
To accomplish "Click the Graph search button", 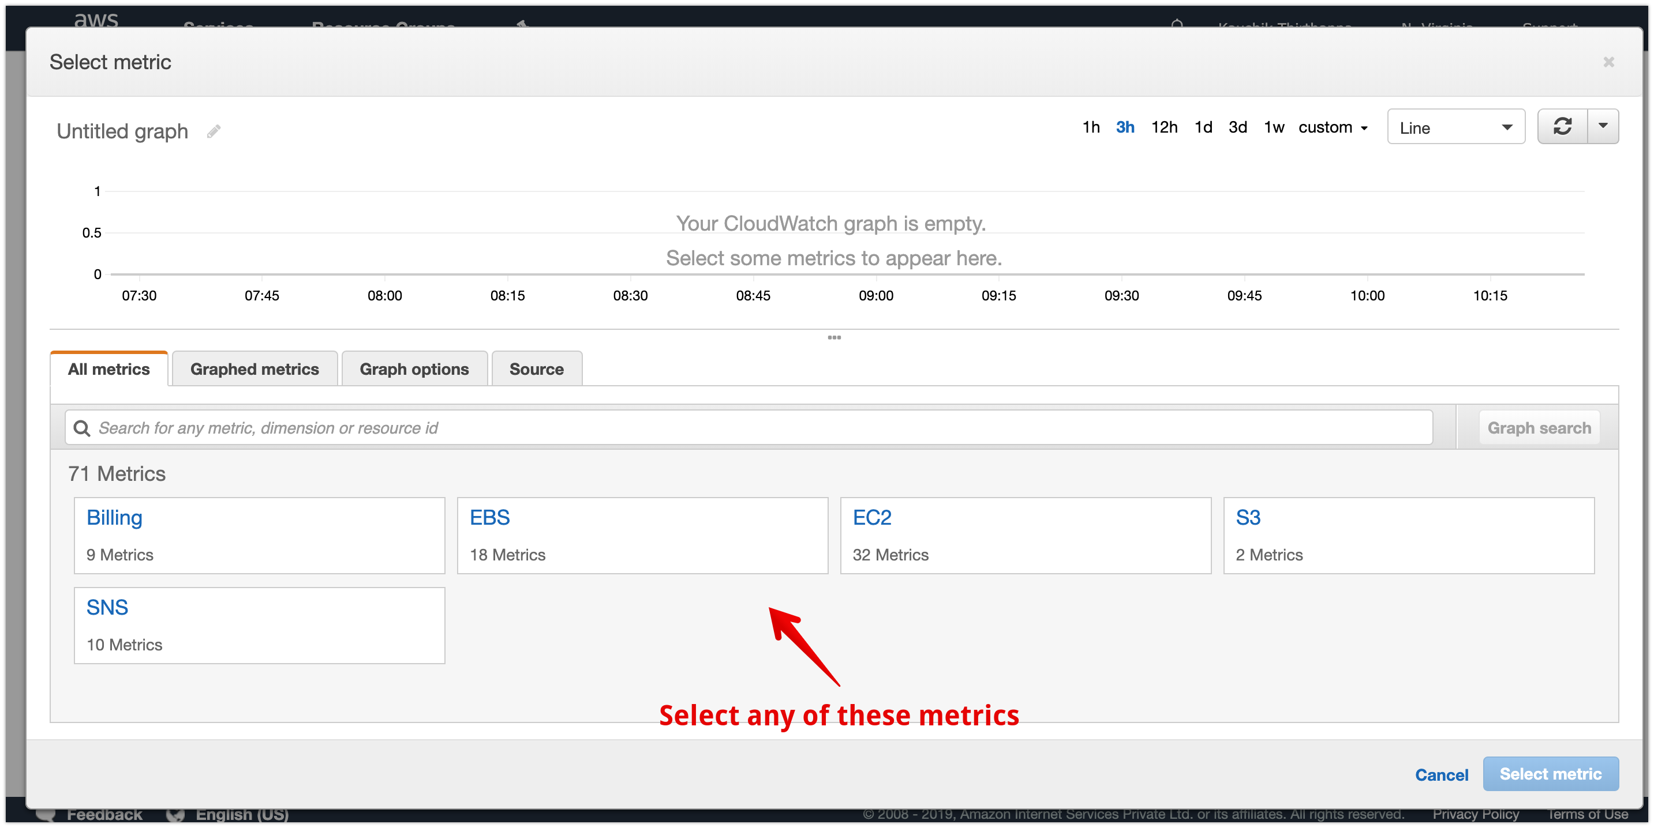I will (x=1539, y=428).
